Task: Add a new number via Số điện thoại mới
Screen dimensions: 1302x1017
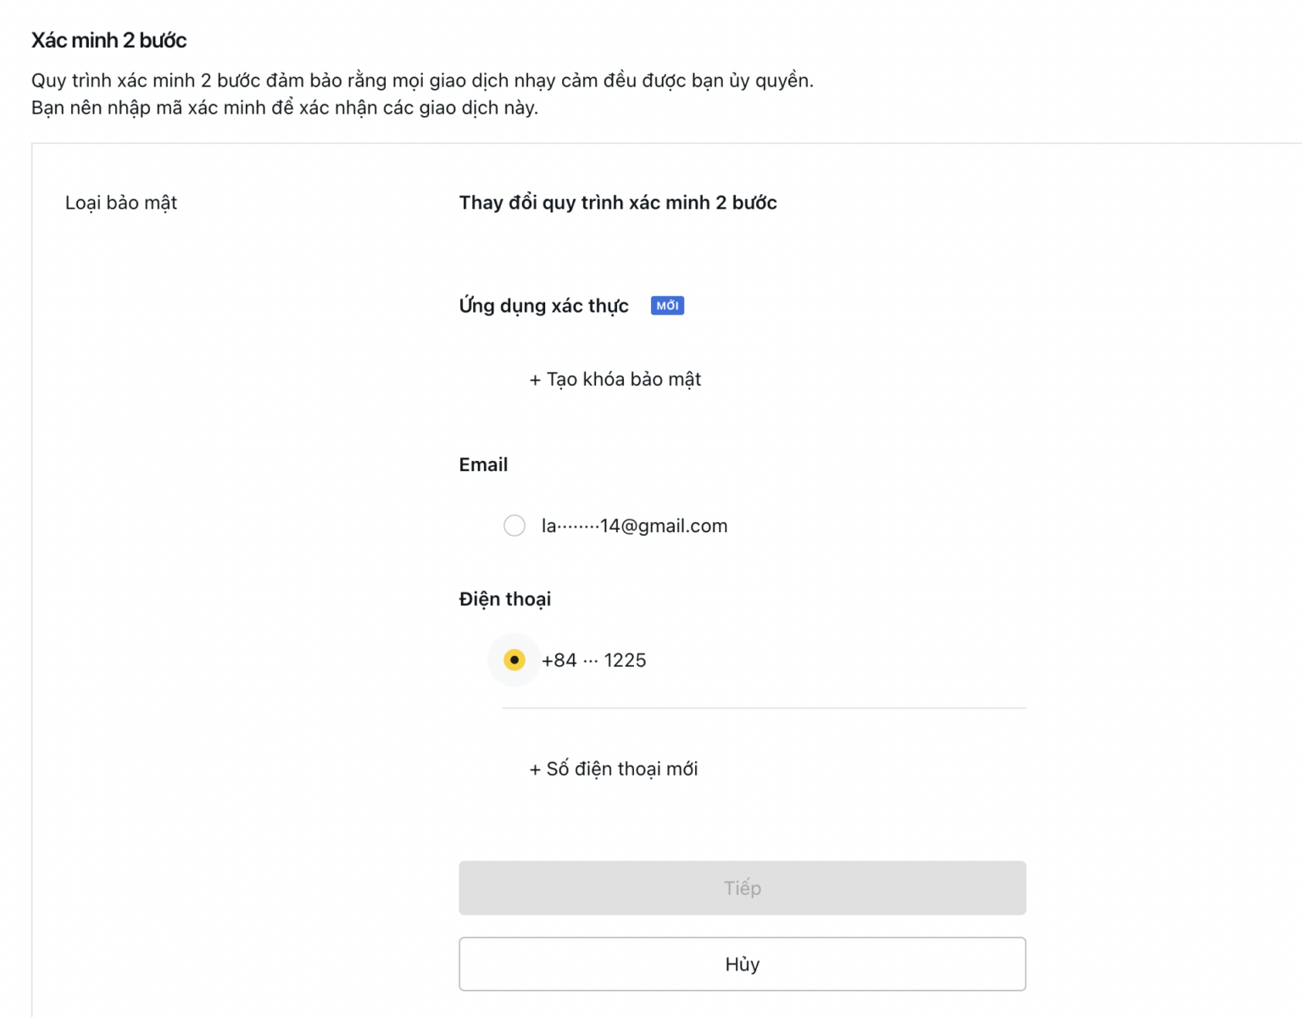Action: pyautogui.click(x=622, y=769)
